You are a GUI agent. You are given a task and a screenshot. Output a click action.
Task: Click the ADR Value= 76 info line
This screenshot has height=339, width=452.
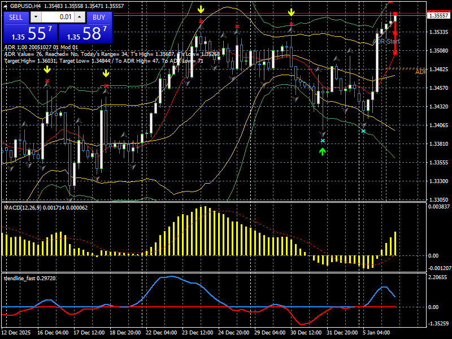pos(113,54)
